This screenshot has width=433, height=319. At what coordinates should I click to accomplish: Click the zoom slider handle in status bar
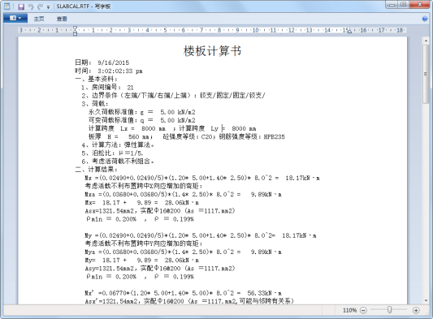pyautogui.click(x=389, y=310)
